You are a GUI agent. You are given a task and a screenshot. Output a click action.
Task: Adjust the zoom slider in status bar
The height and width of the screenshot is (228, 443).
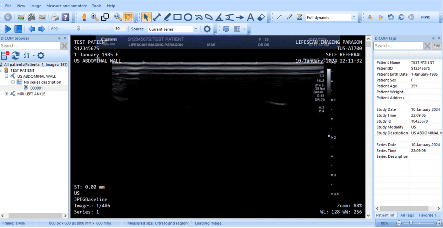coord(411,223)
